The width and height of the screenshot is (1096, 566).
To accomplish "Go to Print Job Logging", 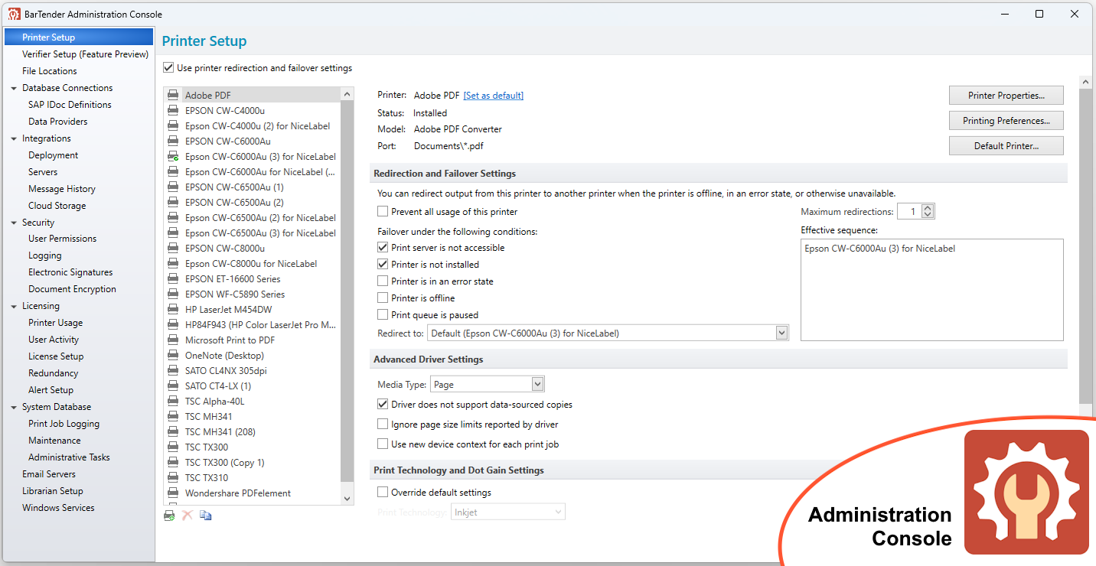I will pos(64,424).
